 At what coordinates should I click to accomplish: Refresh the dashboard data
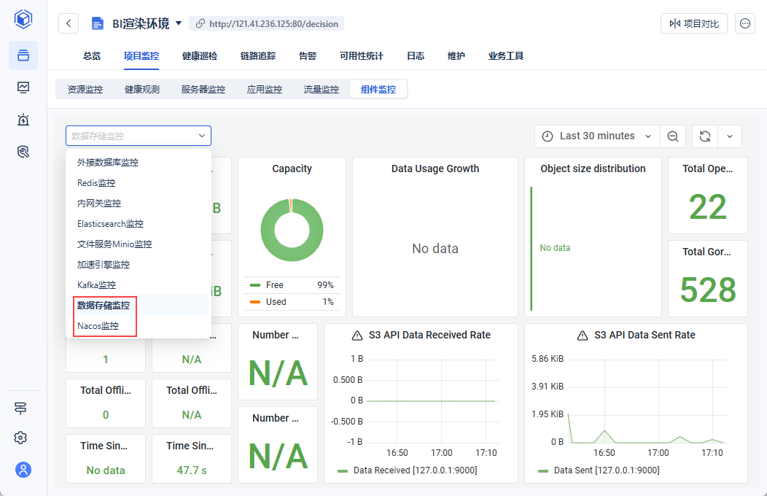pos(704,136)
